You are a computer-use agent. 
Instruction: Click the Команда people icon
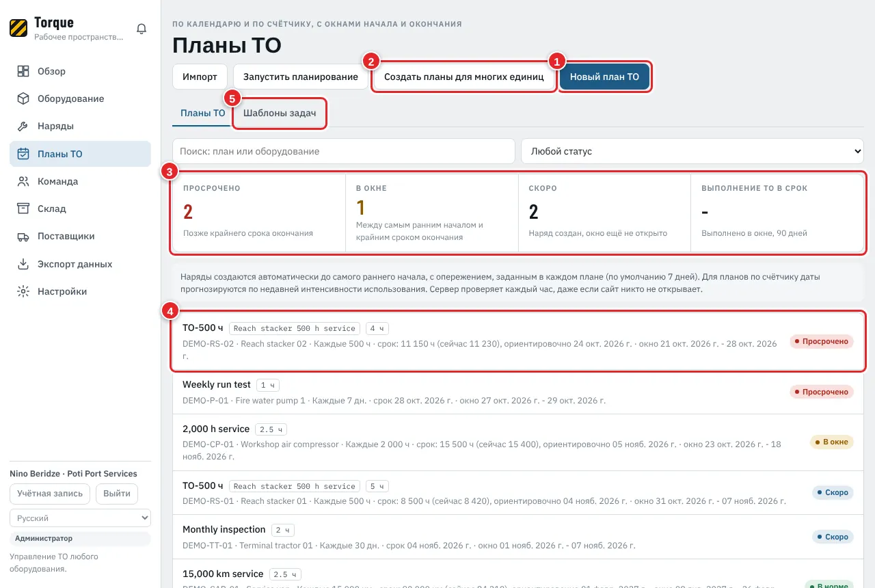(x=23, y=181)
